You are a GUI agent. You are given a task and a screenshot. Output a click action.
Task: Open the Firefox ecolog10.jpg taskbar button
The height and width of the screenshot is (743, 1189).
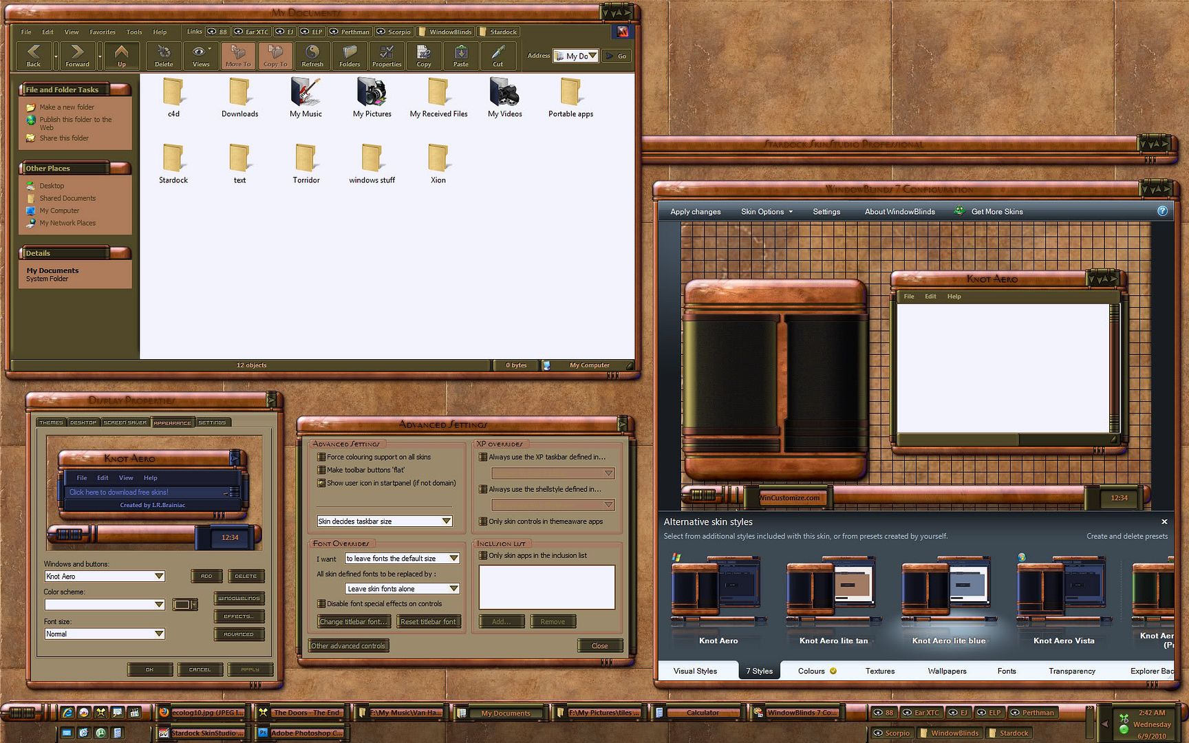click(202, 713)
